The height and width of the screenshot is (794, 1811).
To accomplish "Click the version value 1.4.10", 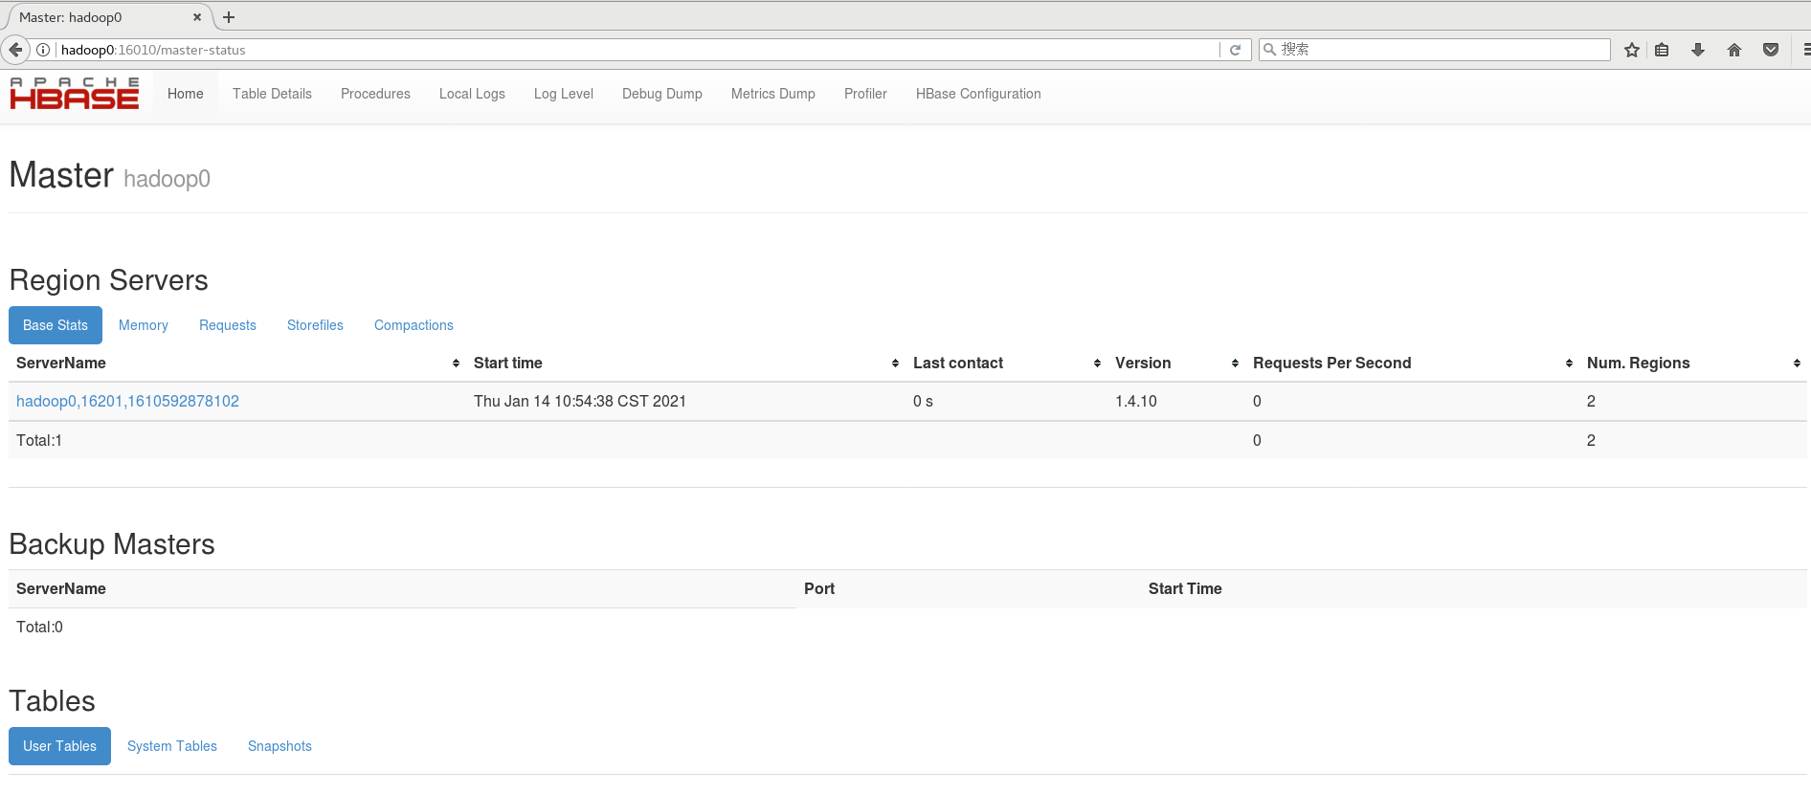I will [x=1136, y=402].
